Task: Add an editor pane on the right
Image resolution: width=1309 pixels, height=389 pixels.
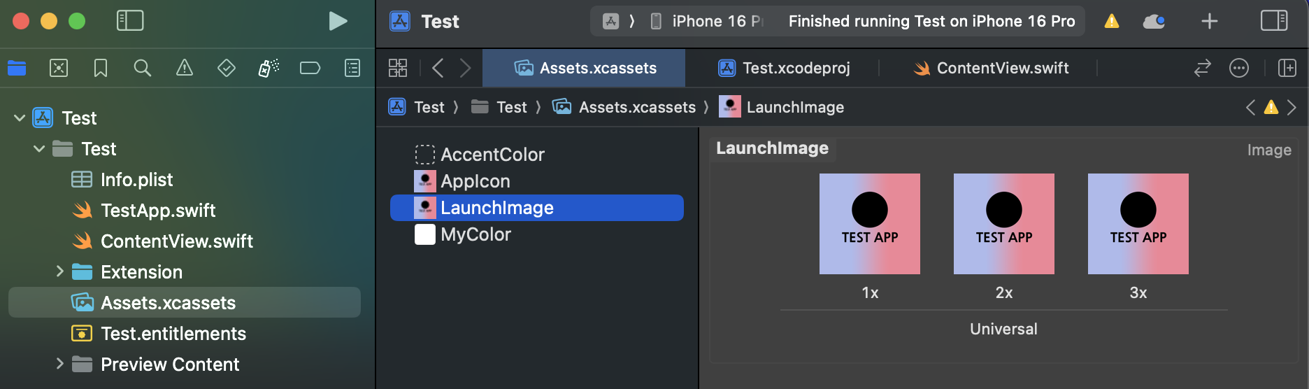Action: 1287,68
